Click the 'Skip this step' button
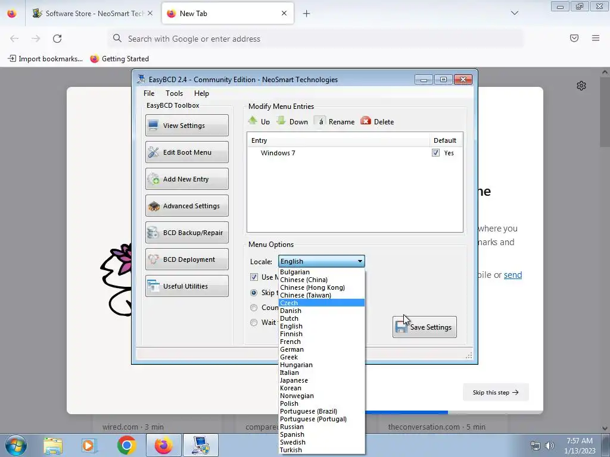610x457 pixels. pyautogui.click(x=496, y=393)
